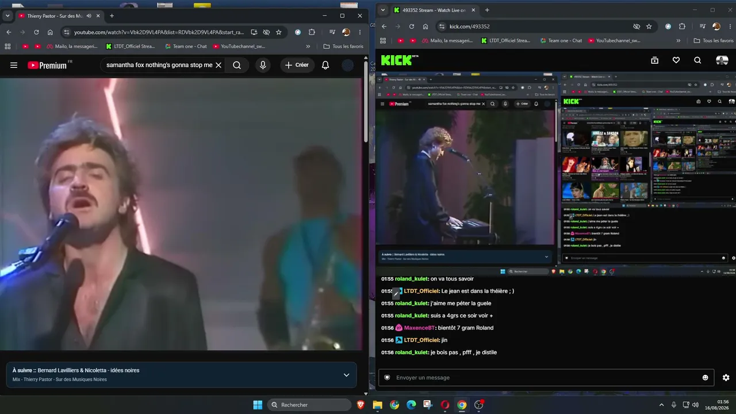Open media controls in YouTube window
This screenshot has height=414, width=736.
point(332,32)
